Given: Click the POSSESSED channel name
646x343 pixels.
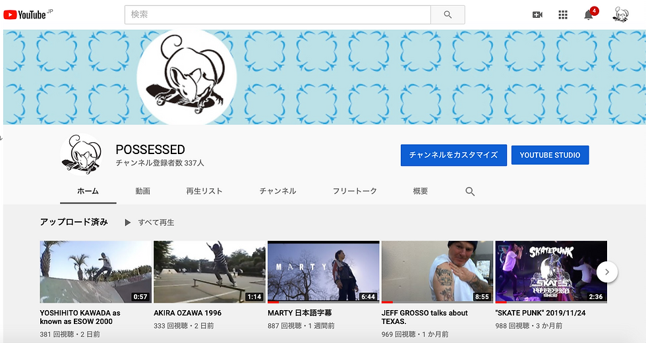Looking at the screenshot, I should [x=150, y=149].
